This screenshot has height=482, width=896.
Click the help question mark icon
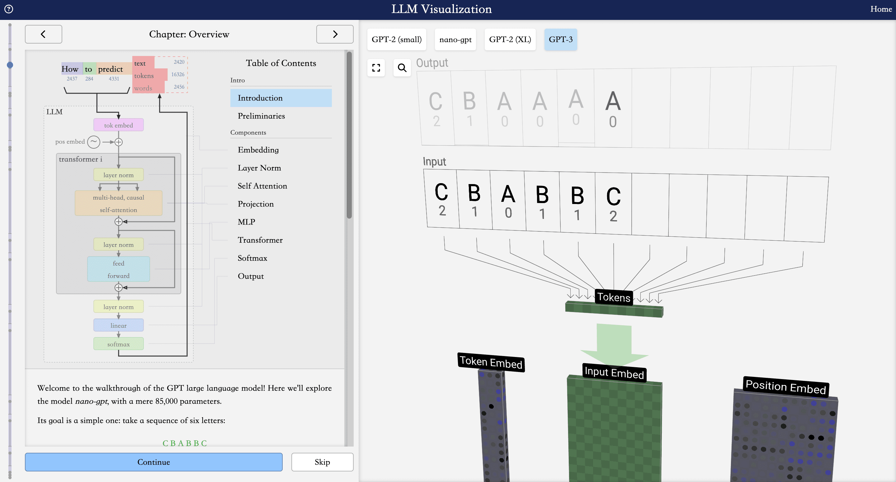coord(9,9)
